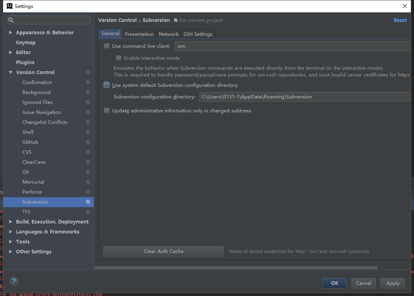This screenshot has width=414, height=296.
Task: Close the Settings dialog window
Action: coord(405,6)
